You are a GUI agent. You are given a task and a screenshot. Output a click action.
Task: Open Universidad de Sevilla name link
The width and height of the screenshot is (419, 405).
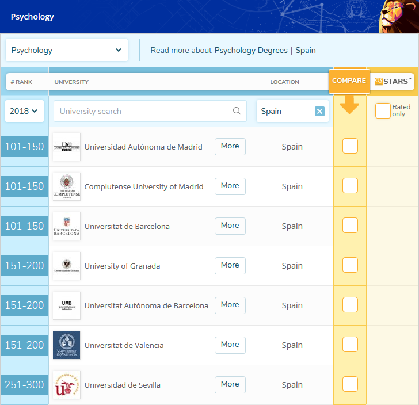tap(123, 385)
